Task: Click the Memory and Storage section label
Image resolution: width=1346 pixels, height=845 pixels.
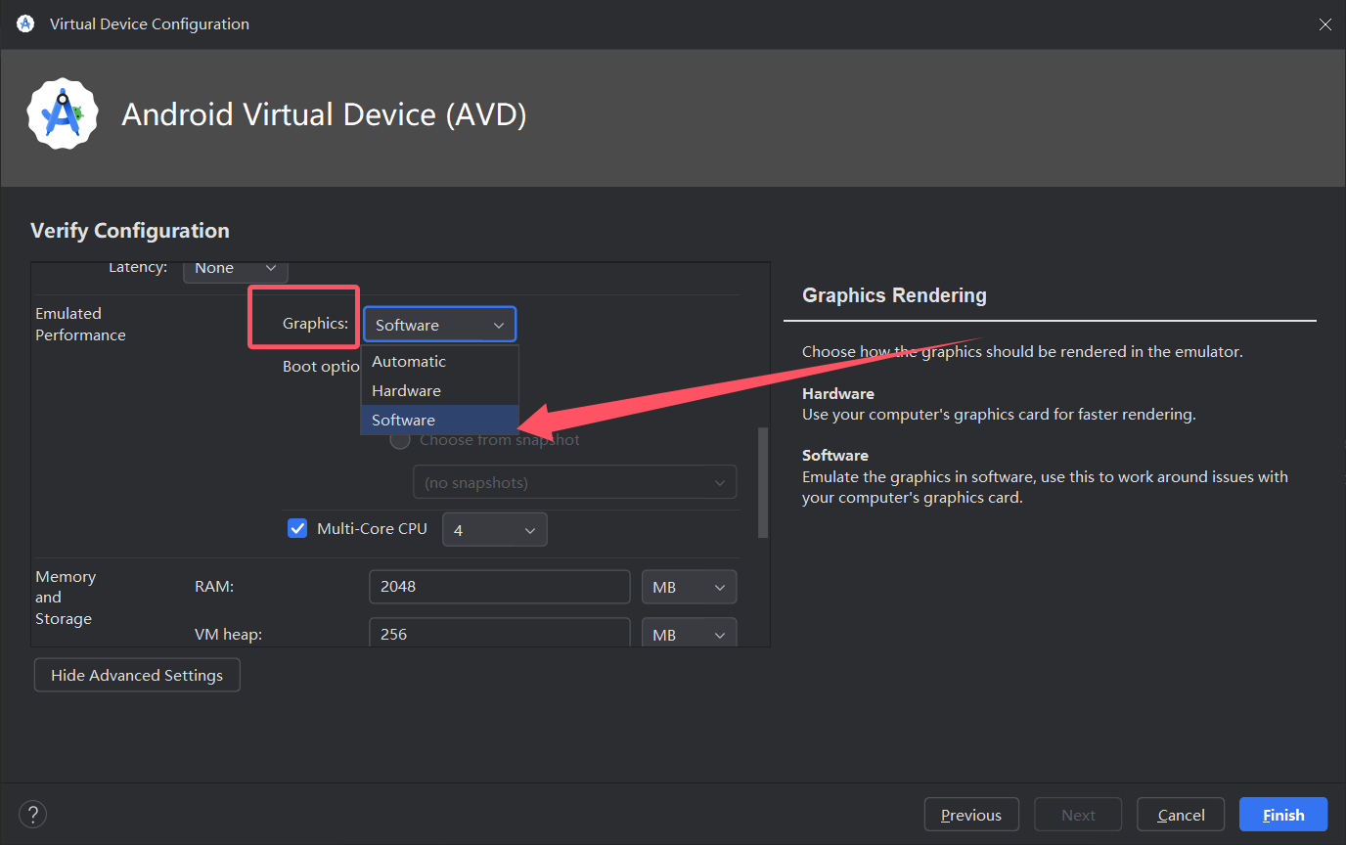Action: pos(66,598)
